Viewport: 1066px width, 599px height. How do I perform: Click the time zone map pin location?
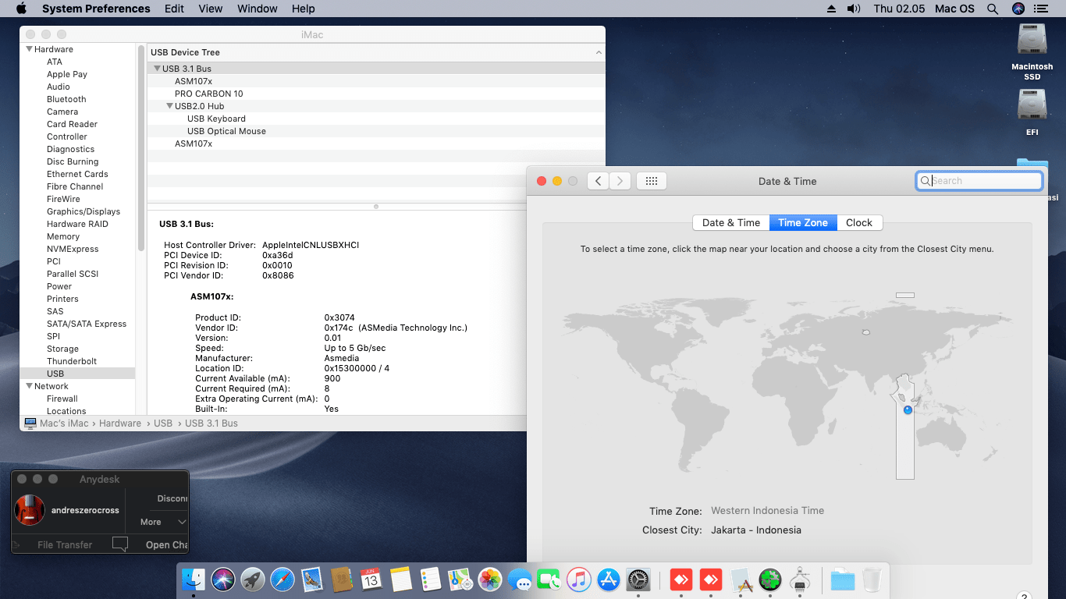[908, 409]
